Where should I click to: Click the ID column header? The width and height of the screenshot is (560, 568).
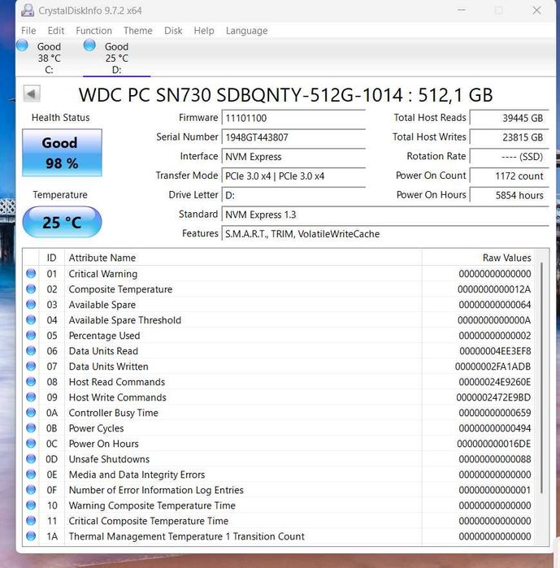(x=51, y=258)
